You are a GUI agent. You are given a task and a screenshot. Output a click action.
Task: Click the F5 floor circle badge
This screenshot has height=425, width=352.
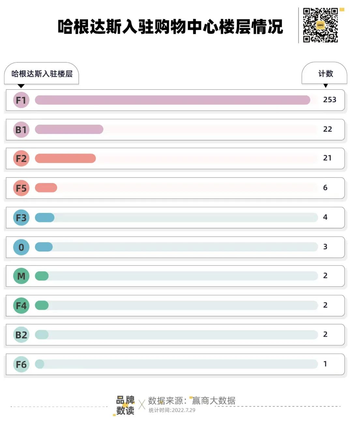pyautogui.click(x=21, y=188)
